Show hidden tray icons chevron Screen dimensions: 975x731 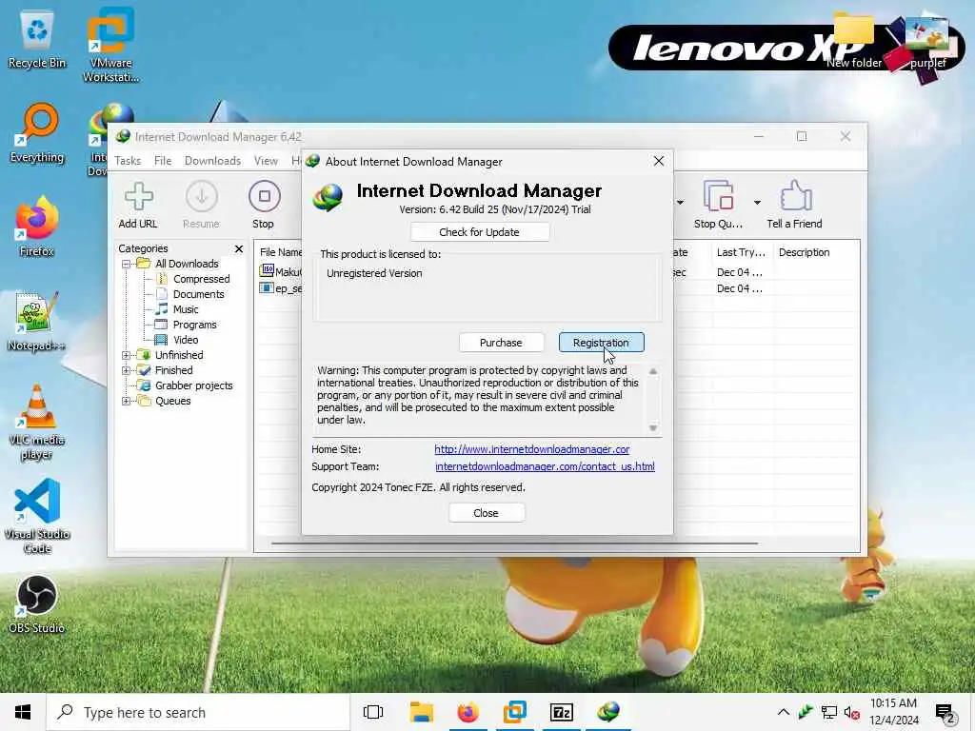tap(784, 712)
